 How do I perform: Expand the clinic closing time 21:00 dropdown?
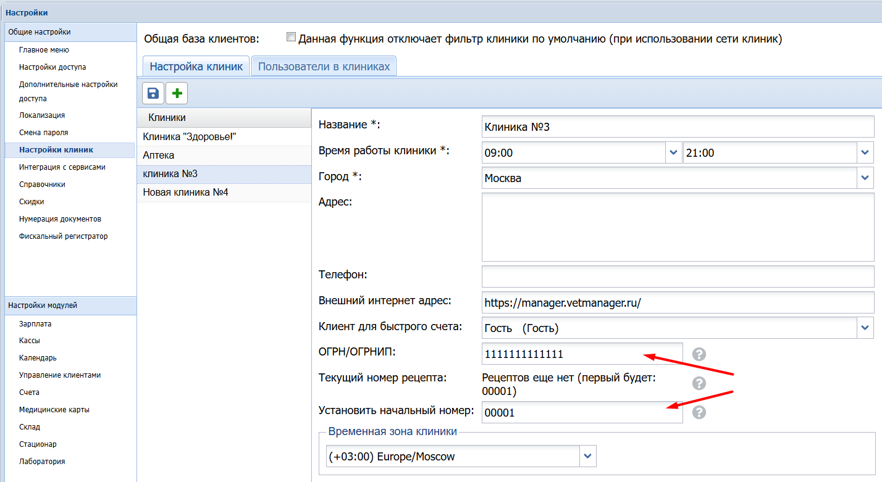coord(865,152)
